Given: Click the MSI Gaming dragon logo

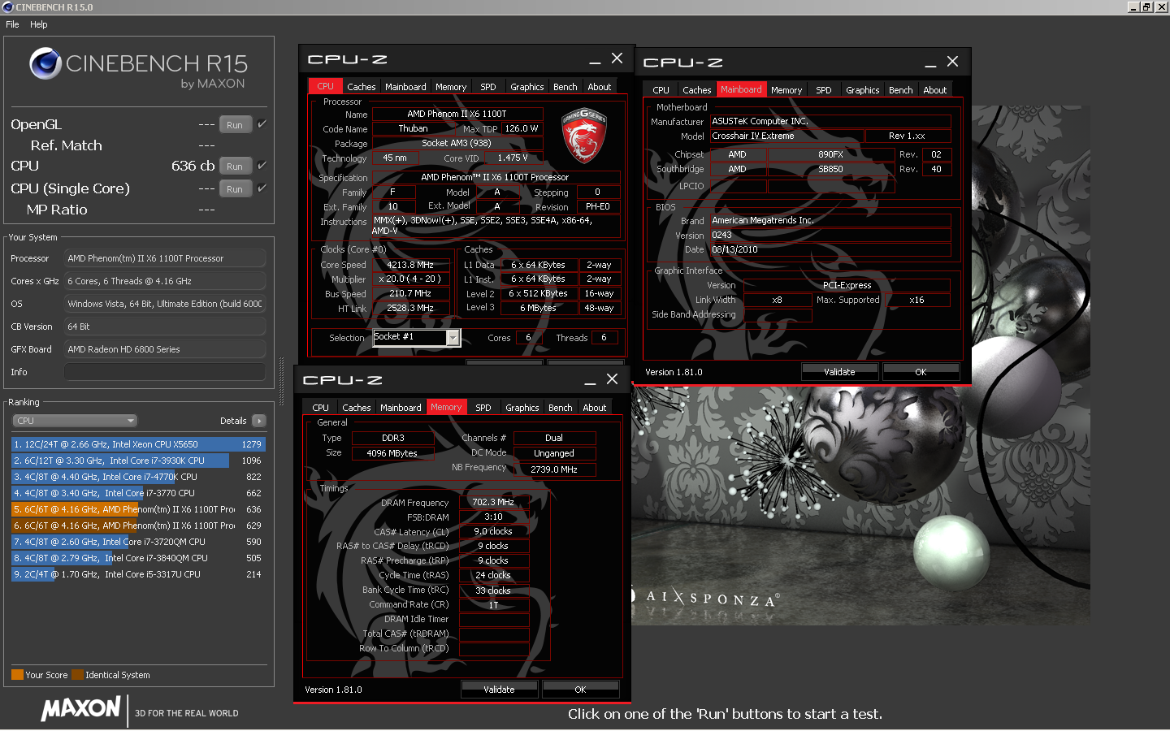Looking at the screenshot, I should [585, 134].
